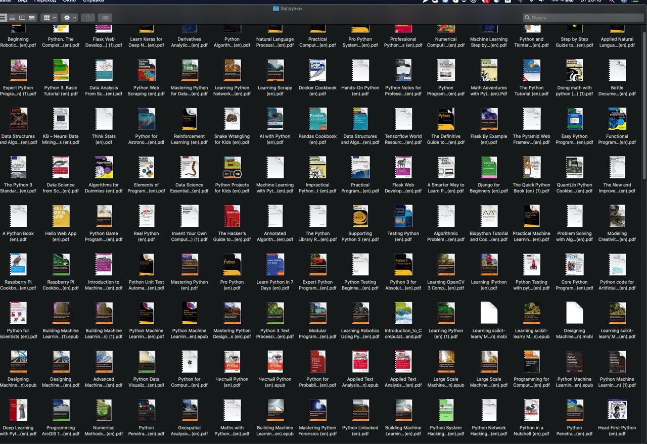This screenshot has height=444, width=647.
Task: Select the Core Python Programming icon
Action: pos(574,265)
